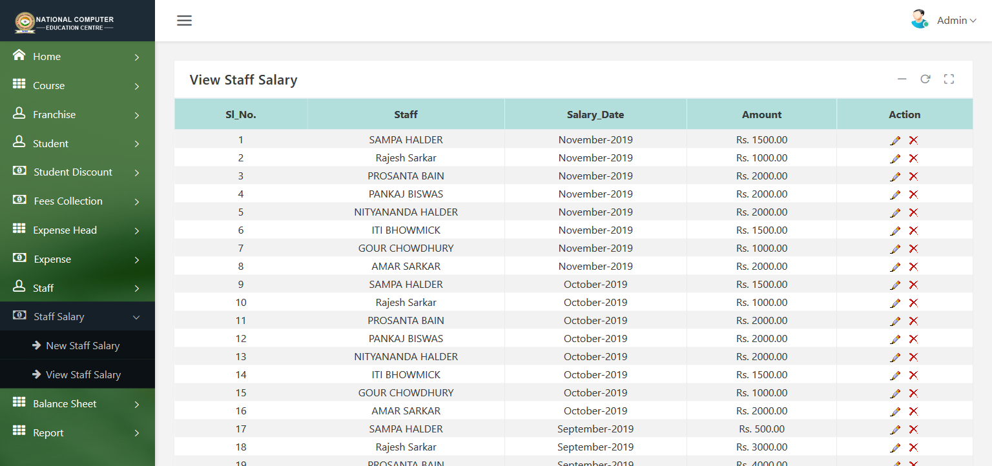
Task: Go to New Staff Salary page
Action: 77,345
